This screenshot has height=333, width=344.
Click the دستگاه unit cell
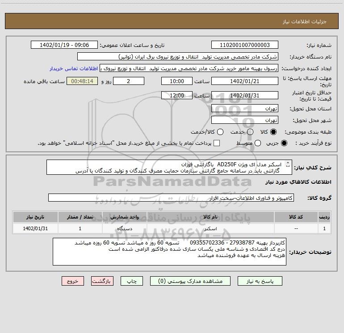pyautogui.click(x=124, y=228)
